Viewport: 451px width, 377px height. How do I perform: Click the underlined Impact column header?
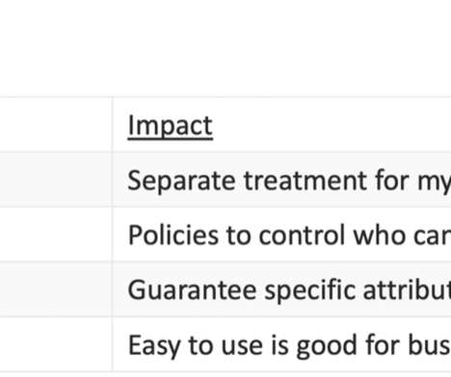171,126
